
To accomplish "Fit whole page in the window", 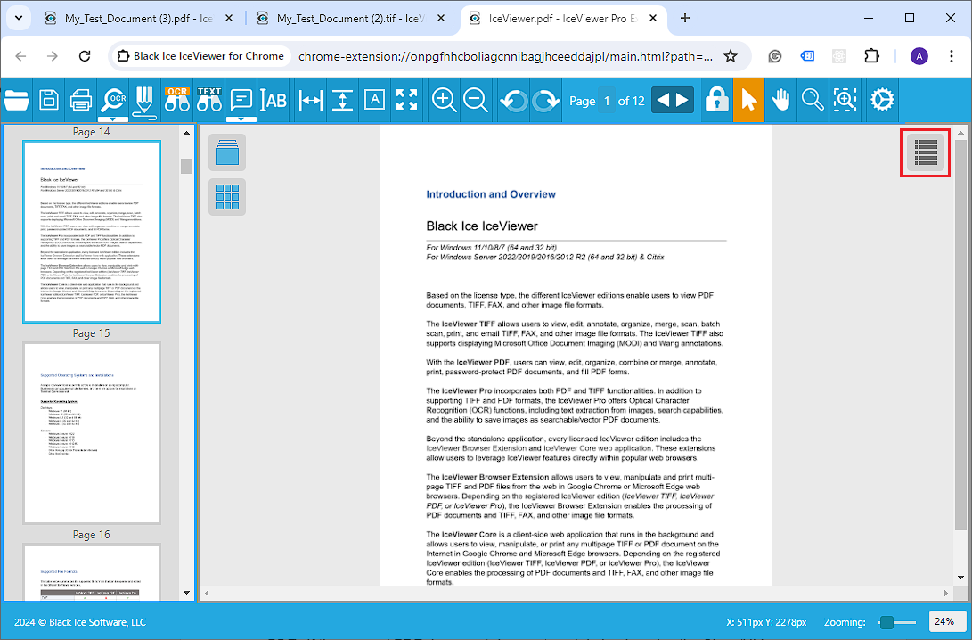I will click(x=374, y=100).
